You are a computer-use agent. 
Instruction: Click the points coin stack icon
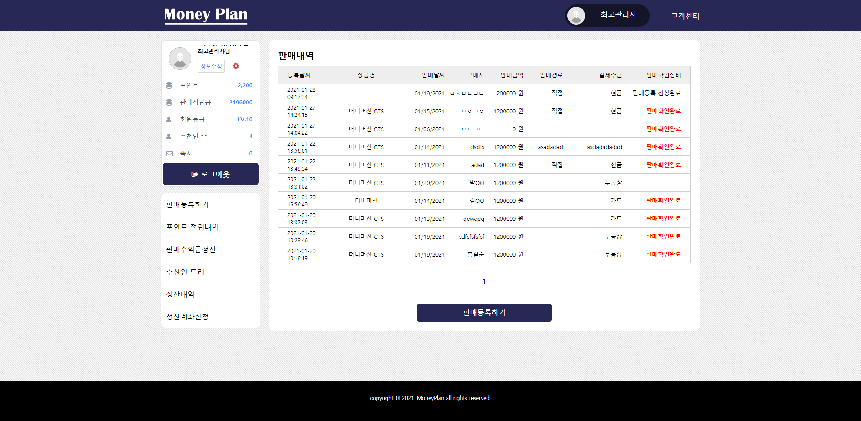click(x=169, y=86)
